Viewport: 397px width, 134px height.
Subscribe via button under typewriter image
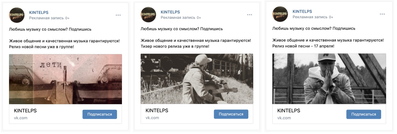coord(100,114)
